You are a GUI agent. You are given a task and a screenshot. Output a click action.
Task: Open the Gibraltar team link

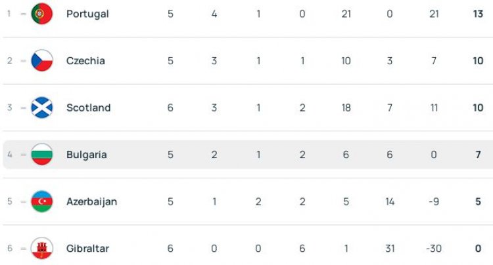[x=87, y=249]
